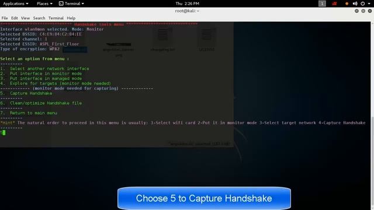Open the File menu

(x=5, y=18)
